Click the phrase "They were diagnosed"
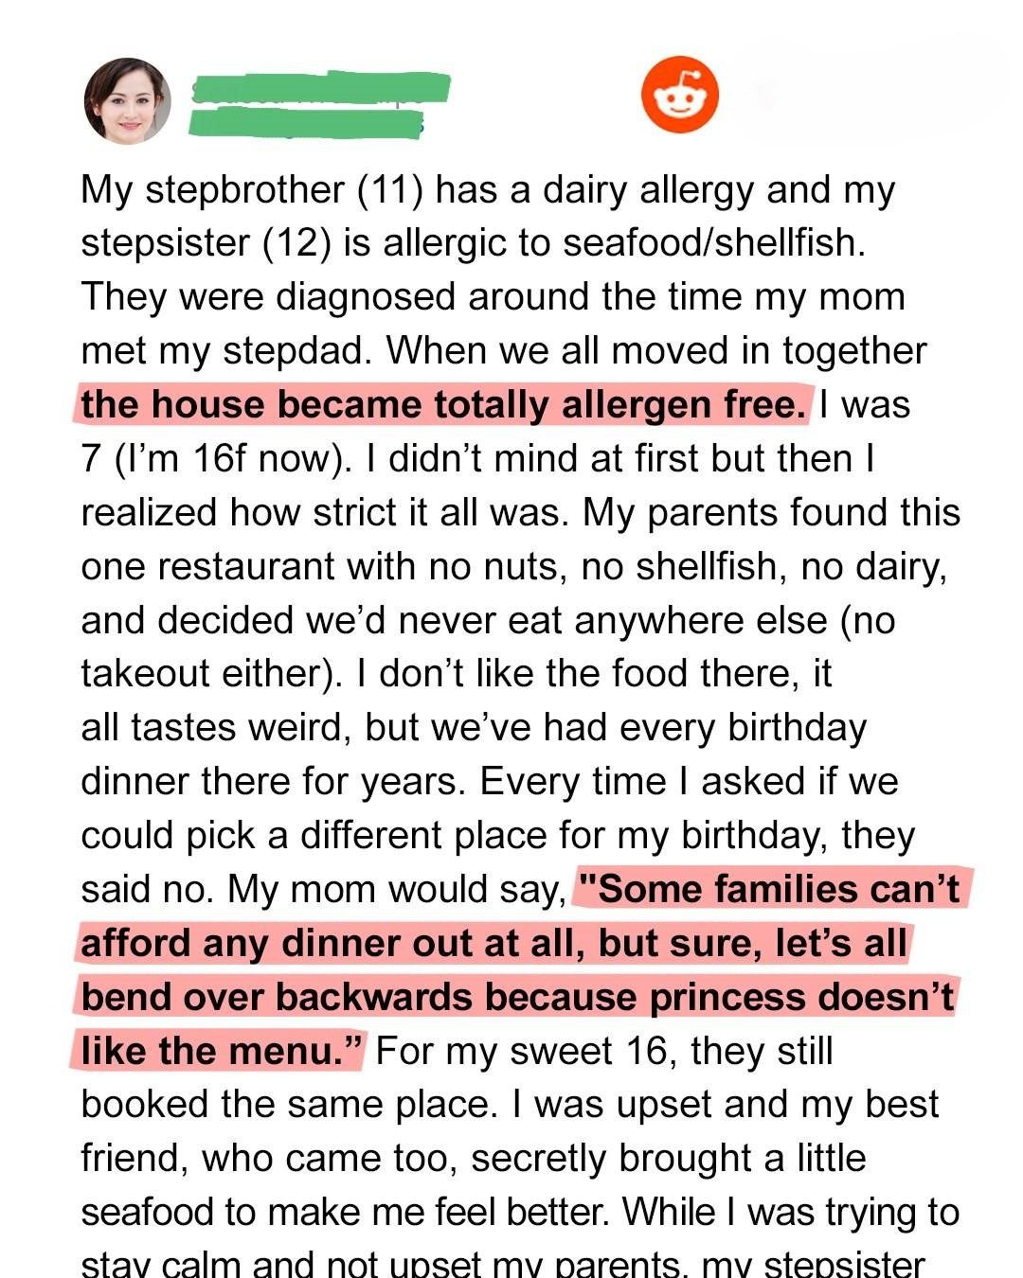The width and height of the screenshot is (1023, 1278). [x=268, y=297]
